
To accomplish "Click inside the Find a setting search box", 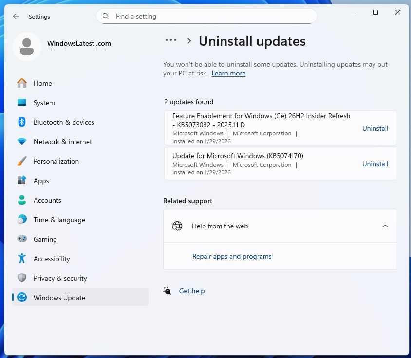I will 206,16.
